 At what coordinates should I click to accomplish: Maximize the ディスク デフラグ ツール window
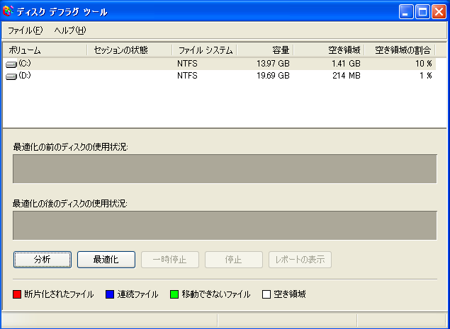pyautogui.click(x=423, y=12)
